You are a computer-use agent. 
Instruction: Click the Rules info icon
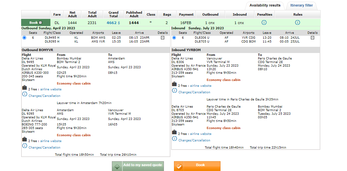point(297,23)
